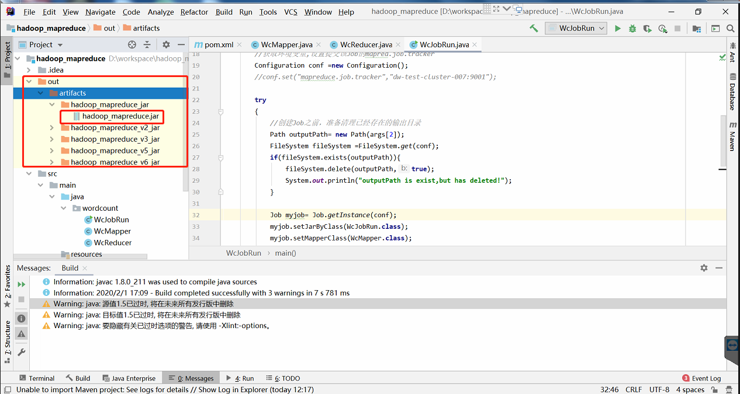Click the 4 spaces indent indicator
Screen dimensions: 740x394
click(x=690, y=389)
